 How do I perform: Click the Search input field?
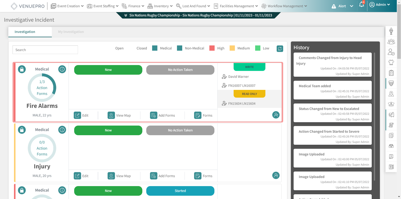click(45, 50)
